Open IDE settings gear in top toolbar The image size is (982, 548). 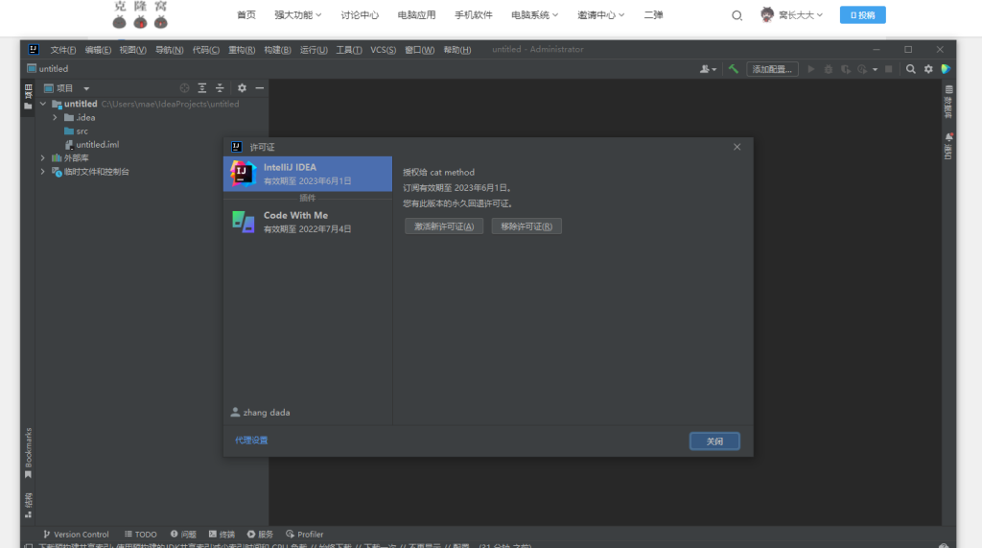click(x=928, y=69)
